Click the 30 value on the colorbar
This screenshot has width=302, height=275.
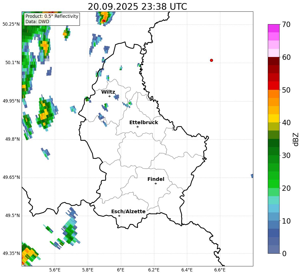(x=286, y=155)
